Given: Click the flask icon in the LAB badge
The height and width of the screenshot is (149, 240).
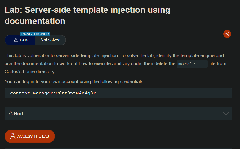Looking at the screenshot, I should tap(16, 40).
